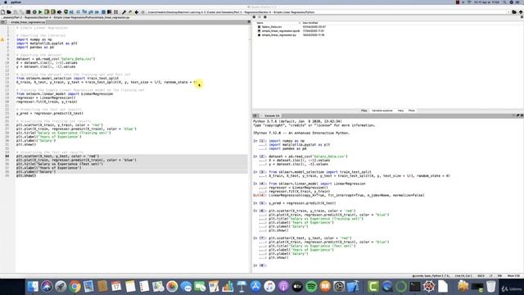The height and width of the screenshot is (295, 524).
Task: Click the final plt.show() line in editor
Action: click(x=26, y=175)
